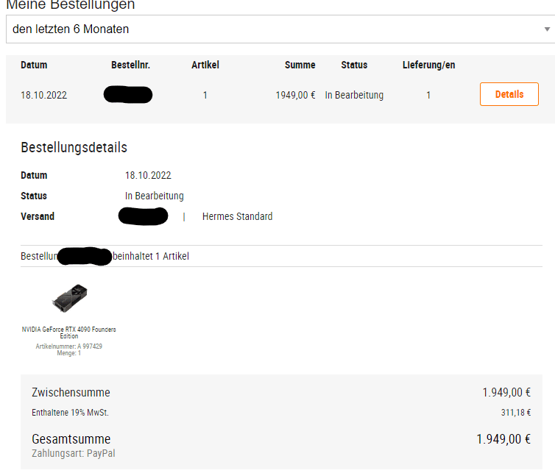Click the Datum column header
Screen dimensions: 555x473
pyautogui.click(x=34, y=65)
